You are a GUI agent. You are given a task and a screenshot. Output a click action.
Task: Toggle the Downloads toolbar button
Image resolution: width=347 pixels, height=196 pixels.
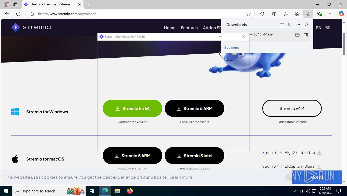click(x=308, y=14)
